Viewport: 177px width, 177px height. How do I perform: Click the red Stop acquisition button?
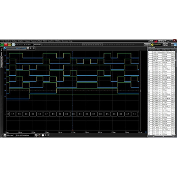point(6,44)
